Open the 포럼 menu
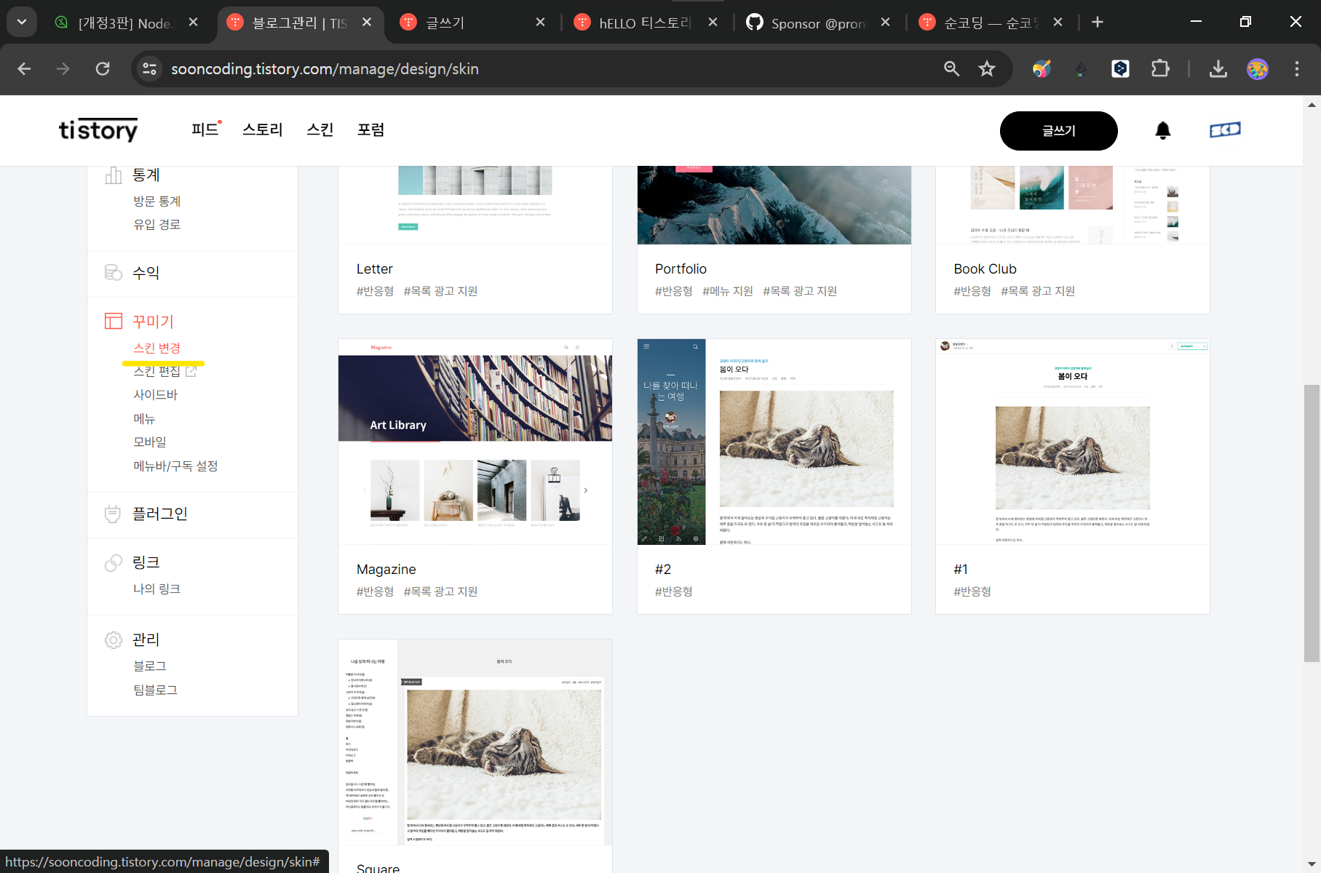1321x873 pixels. (x=370, y=129)
